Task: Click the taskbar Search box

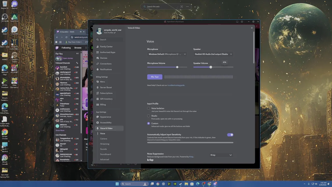Action: click(135, 184)
